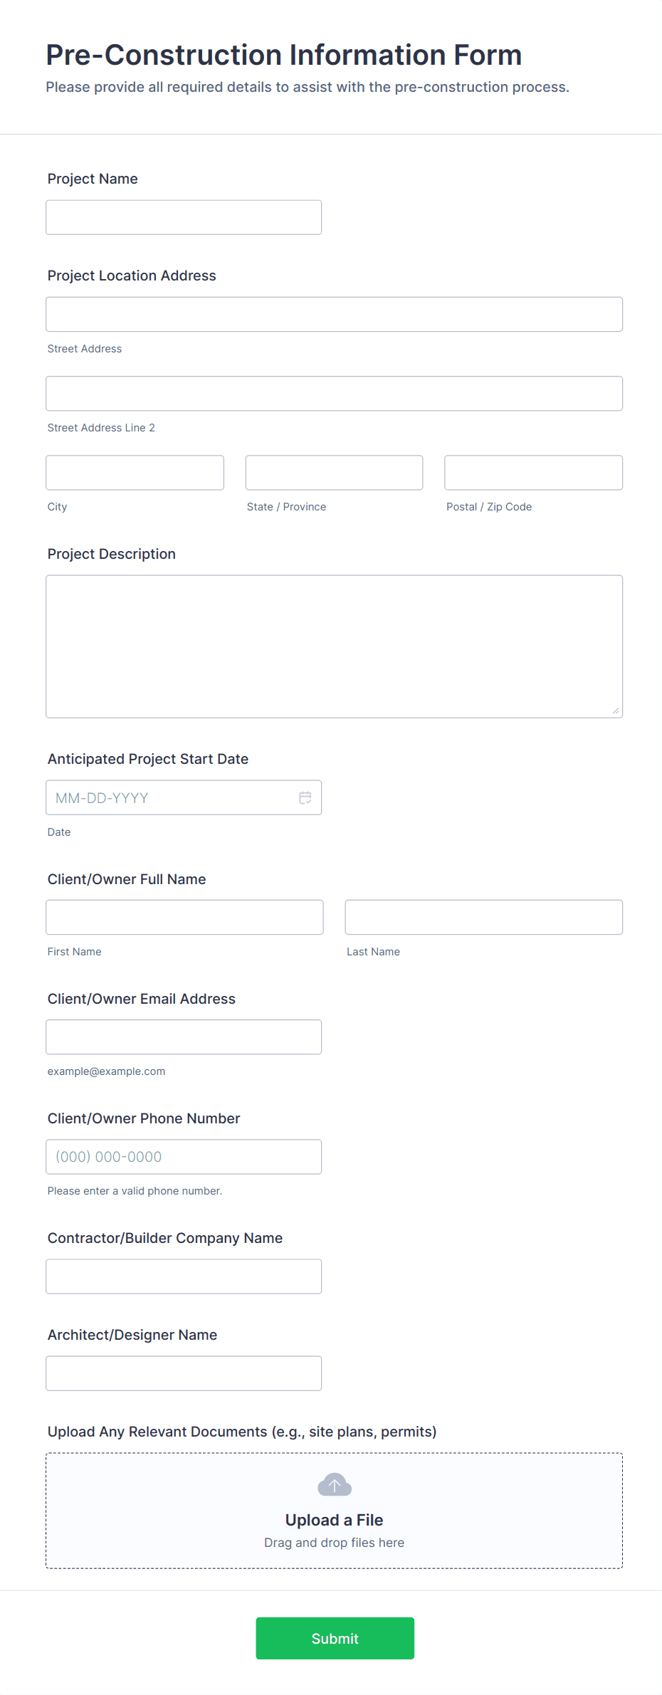Click the MM-DD-YYYY date input

click(171, 797)
